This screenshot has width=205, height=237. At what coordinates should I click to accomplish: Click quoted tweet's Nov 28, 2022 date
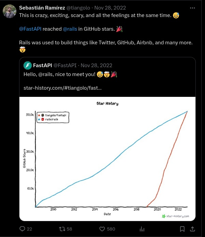click(97, 65)
